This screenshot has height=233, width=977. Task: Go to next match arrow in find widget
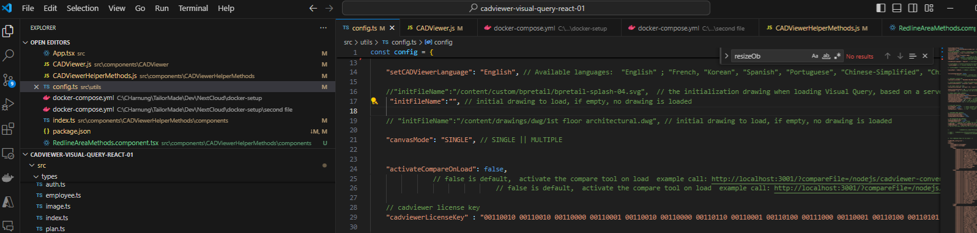[900, 56]
